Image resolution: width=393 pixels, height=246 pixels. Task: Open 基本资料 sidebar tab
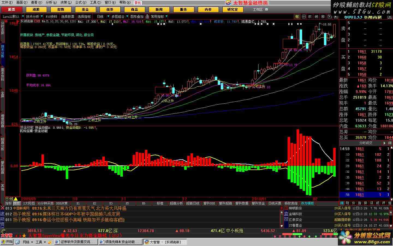(x=2, y=75)
